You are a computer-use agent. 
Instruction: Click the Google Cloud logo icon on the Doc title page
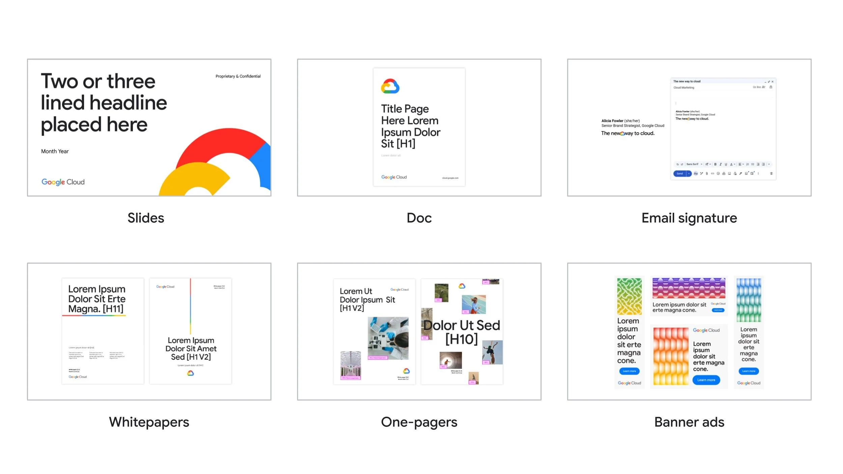pos(390,86)
